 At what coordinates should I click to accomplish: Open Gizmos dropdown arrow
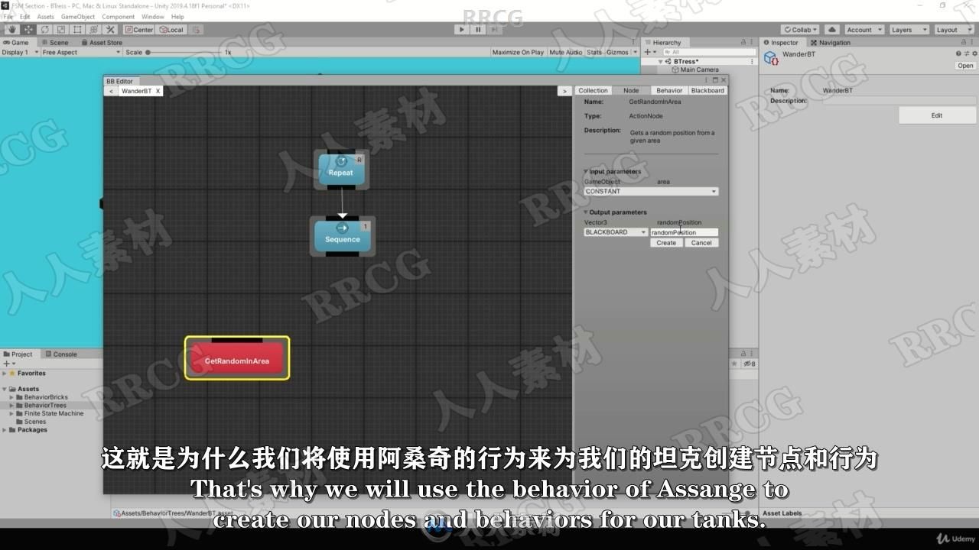pyautogui.click(x=634, y=53)
